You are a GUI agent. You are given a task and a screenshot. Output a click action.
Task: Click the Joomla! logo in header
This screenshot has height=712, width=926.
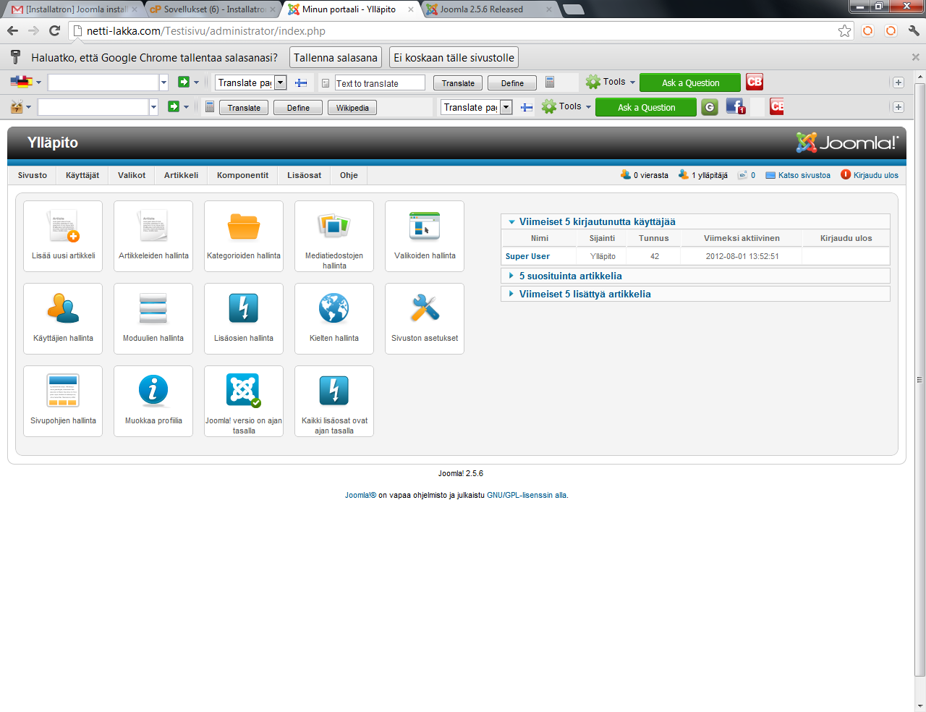coord(847,143)
